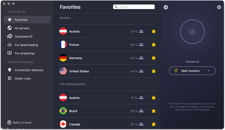The image size is (225, 130).
Task: Click the Smart rules icon
Action: point(10,79)
